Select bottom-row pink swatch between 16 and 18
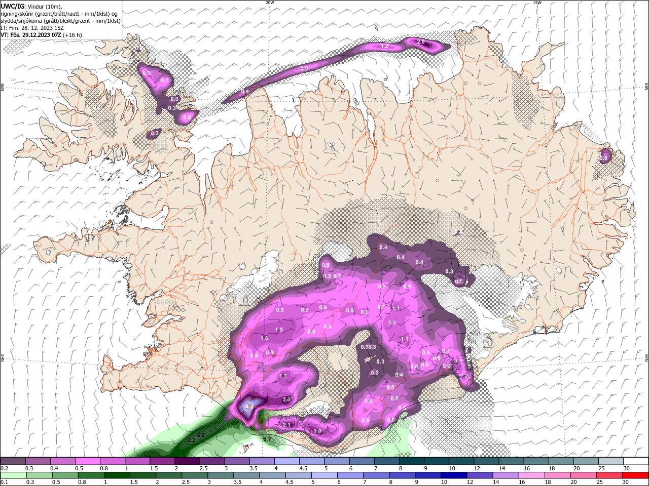This screenshot has height=486, width=649. coord(533,475)
